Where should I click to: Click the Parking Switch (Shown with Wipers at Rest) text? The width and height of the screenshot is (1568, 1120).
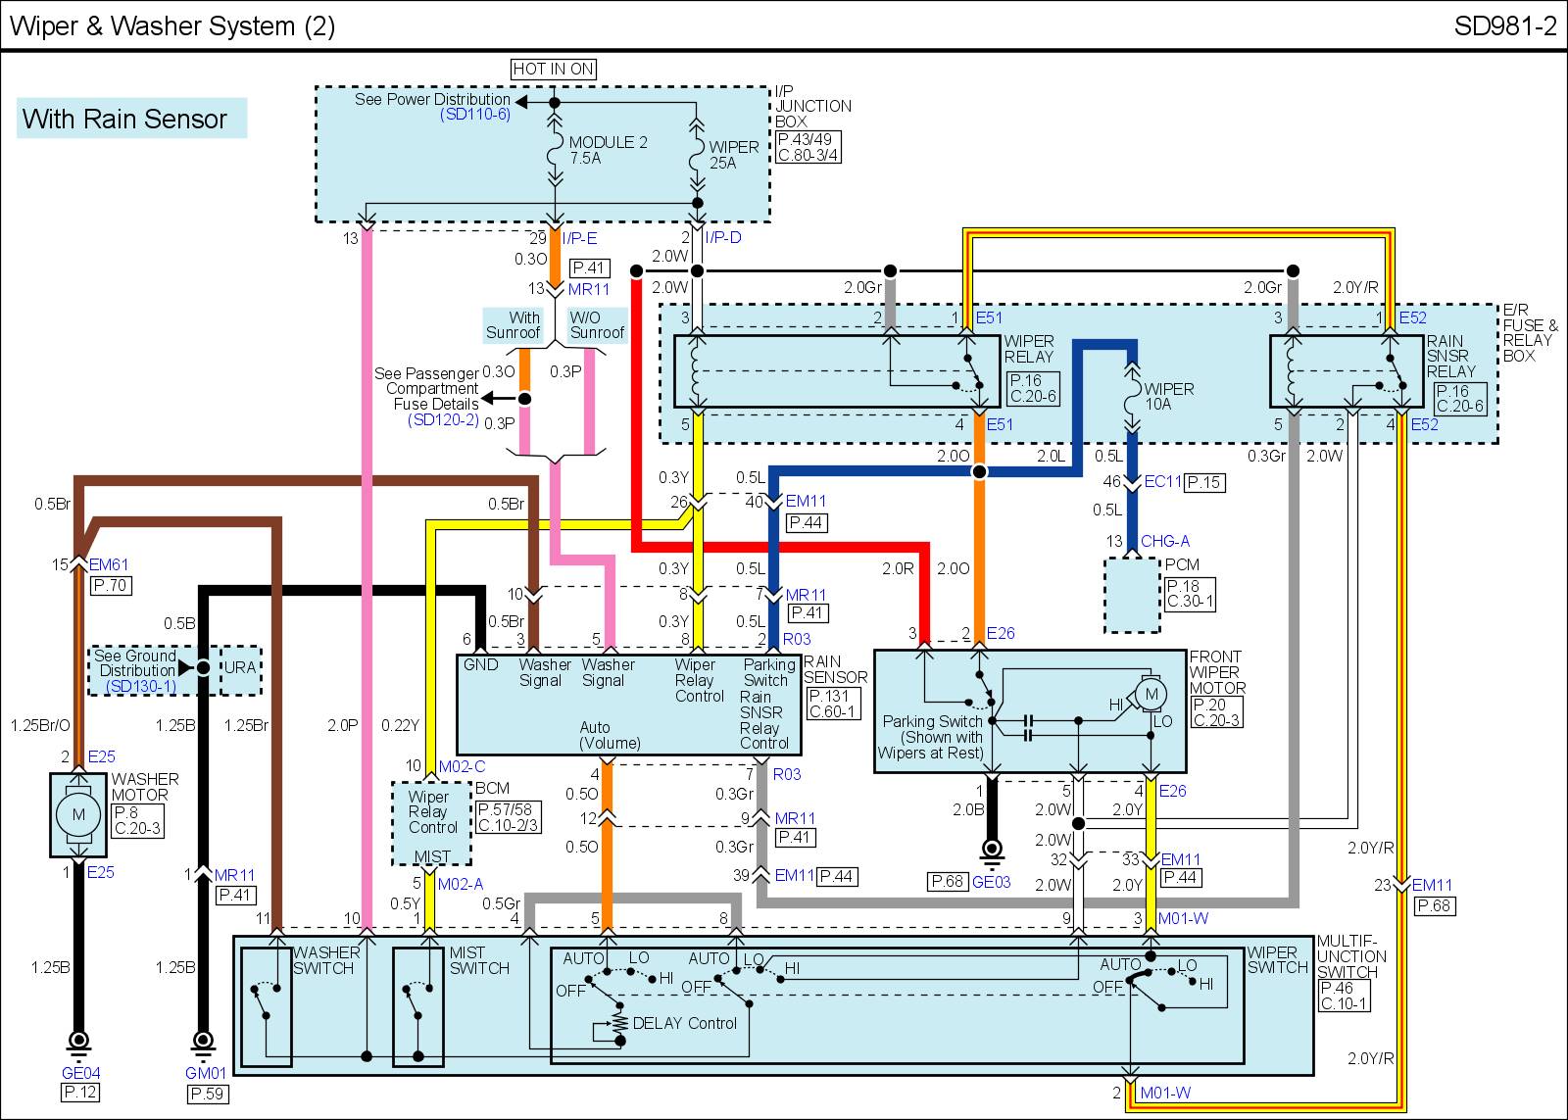(931, 737)
